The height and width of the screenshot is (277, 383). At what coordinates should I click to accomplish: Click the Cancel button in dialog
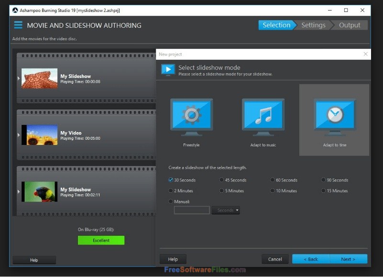click(x=275, y=259)
